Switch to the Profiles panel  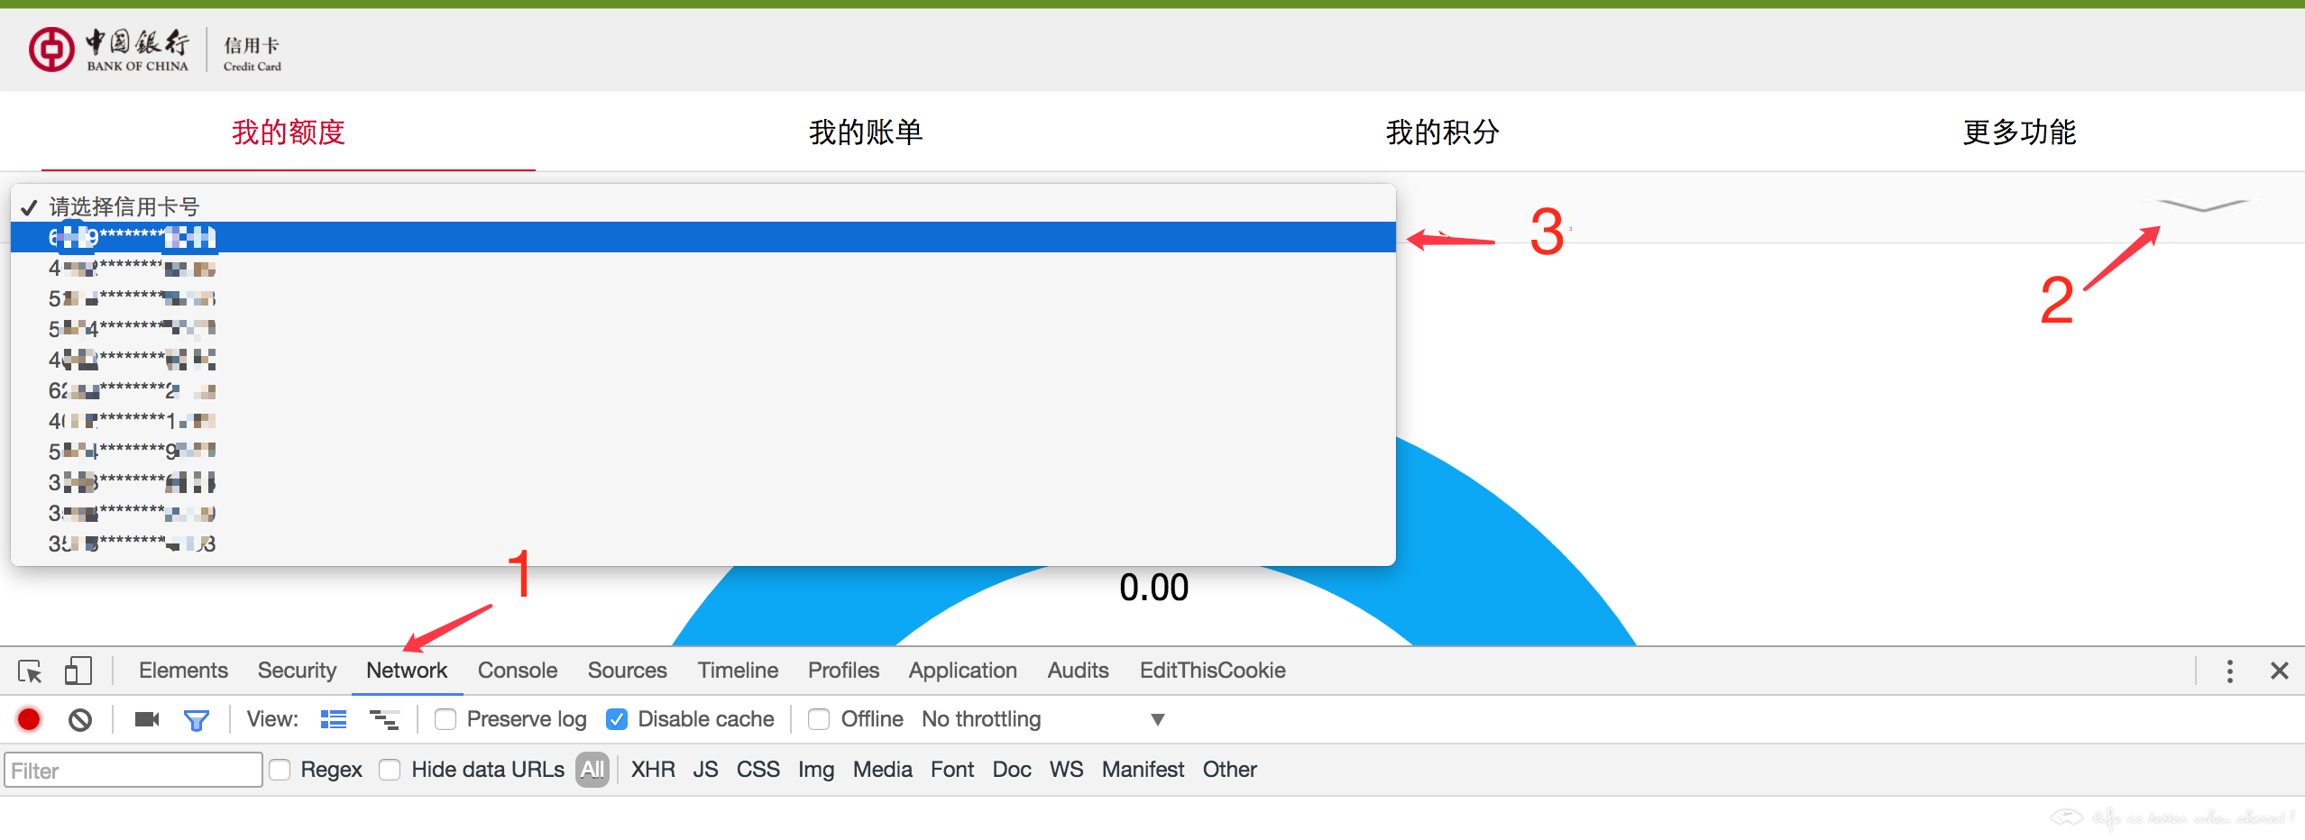(843, 671)
